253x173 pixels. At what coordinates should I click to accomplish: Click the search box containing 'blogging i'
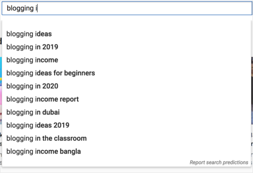(x=127, y=8)
